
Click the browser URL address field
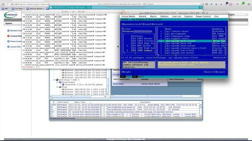click(x=30, y=4)
